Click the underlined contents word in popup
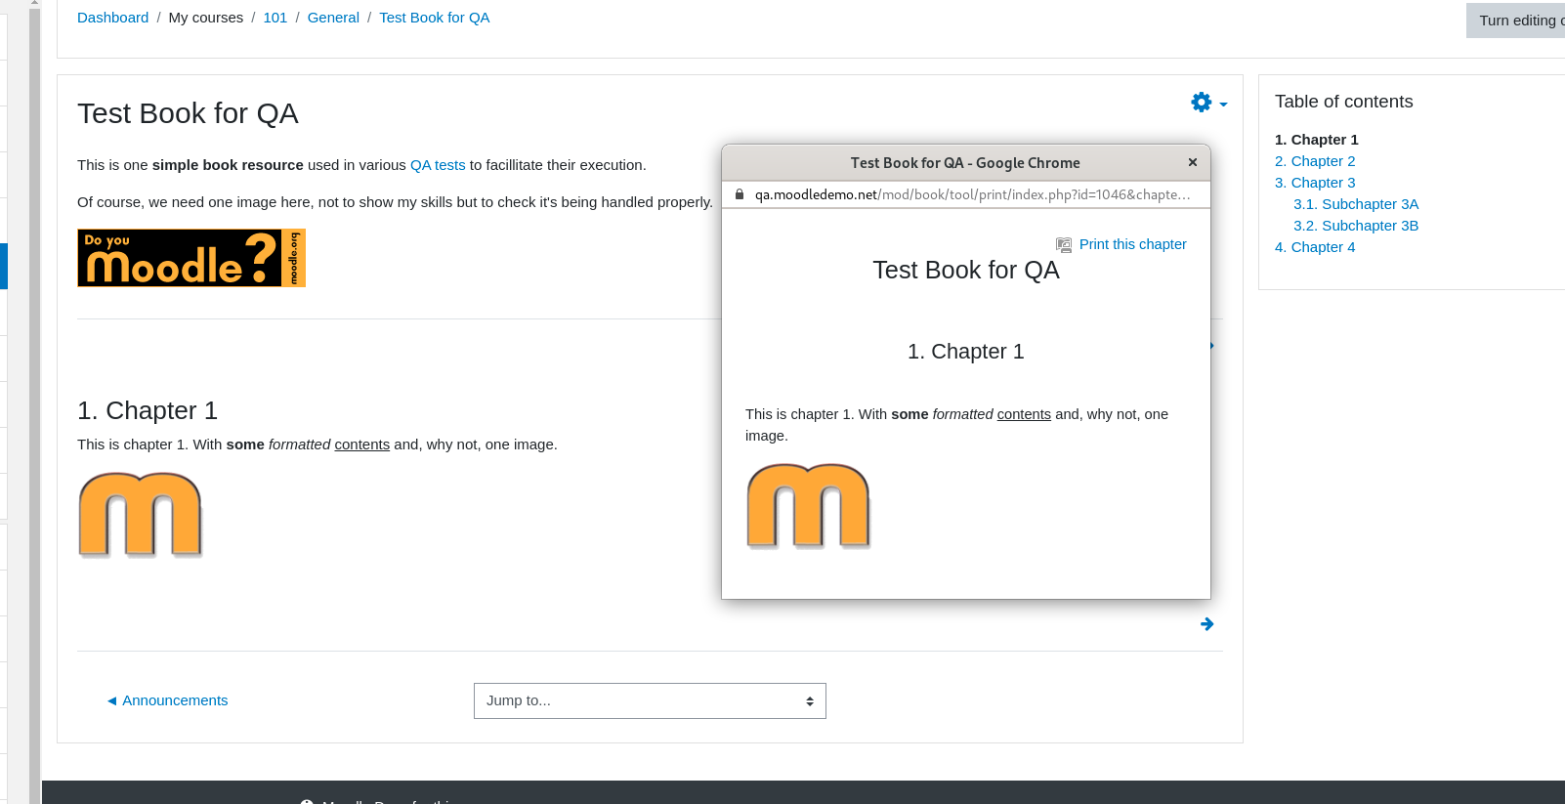1565x804 pixels. 1024,414
